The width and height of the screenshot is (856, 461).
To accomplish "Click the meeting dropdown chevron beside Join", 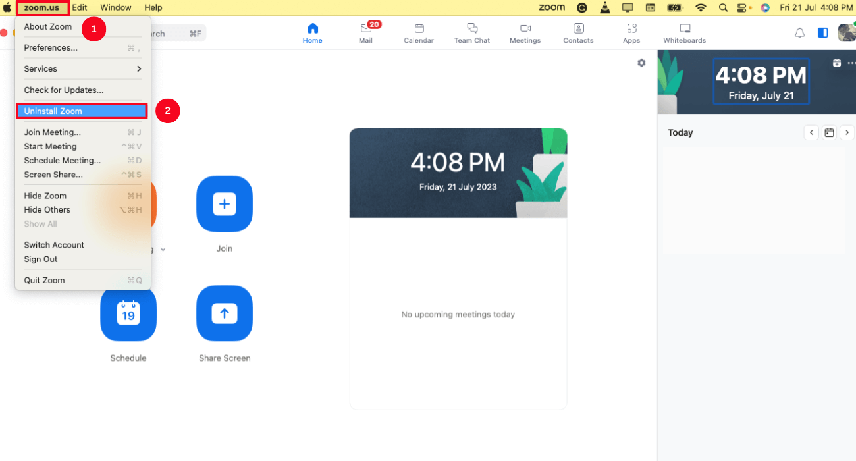I will click(163, 250).
